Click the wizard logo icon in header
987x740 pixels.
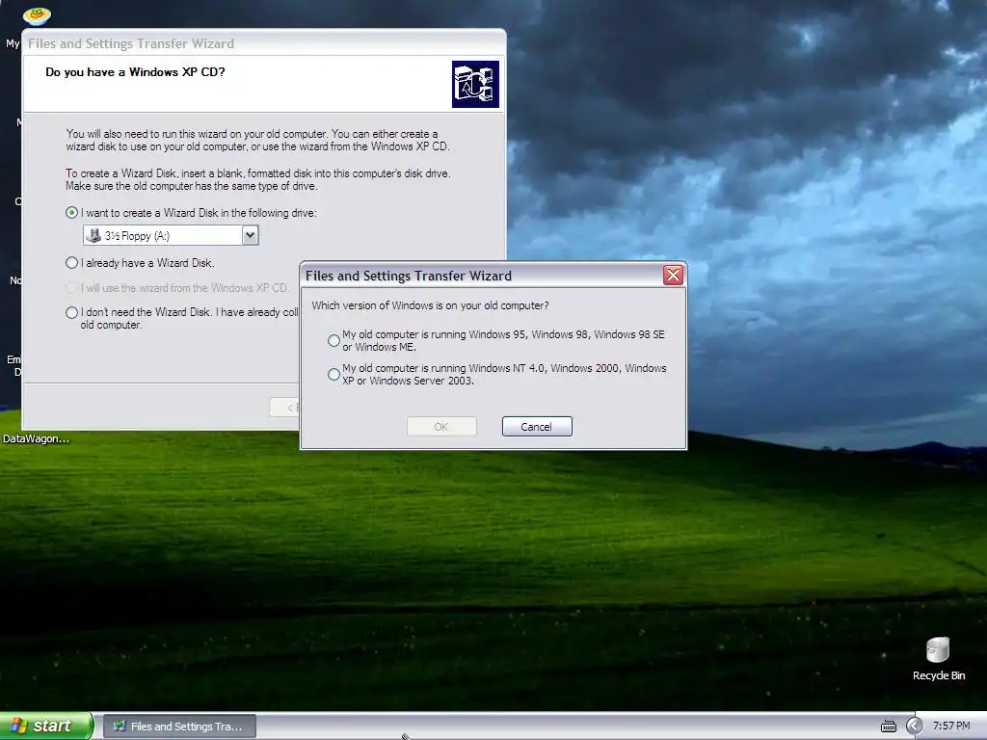475,85
